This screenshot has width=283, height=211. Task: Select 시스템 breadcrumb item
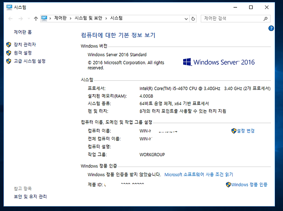click(116, 18)
